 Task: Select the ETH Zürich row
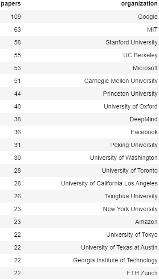[79, 273]
